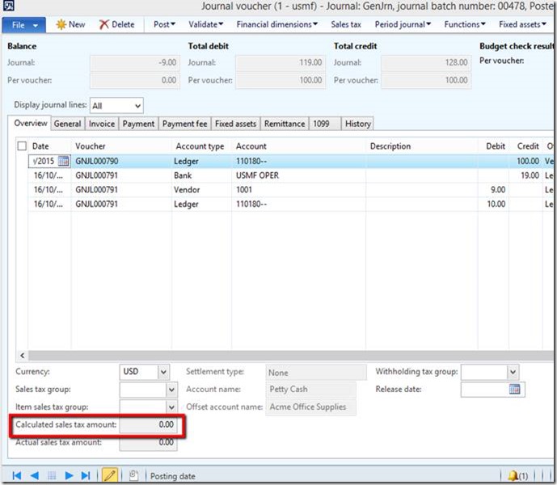Open the Fixed assets toolbar menu
This screenshot has width=557, height=485.
[x=522, y=24]
